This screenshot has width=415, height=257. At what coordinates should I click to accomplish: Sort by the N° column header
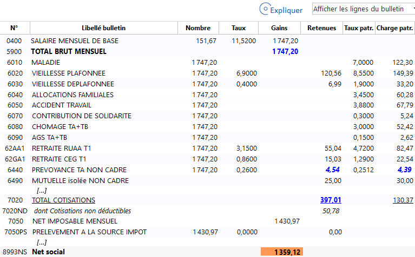coord(14,28)
